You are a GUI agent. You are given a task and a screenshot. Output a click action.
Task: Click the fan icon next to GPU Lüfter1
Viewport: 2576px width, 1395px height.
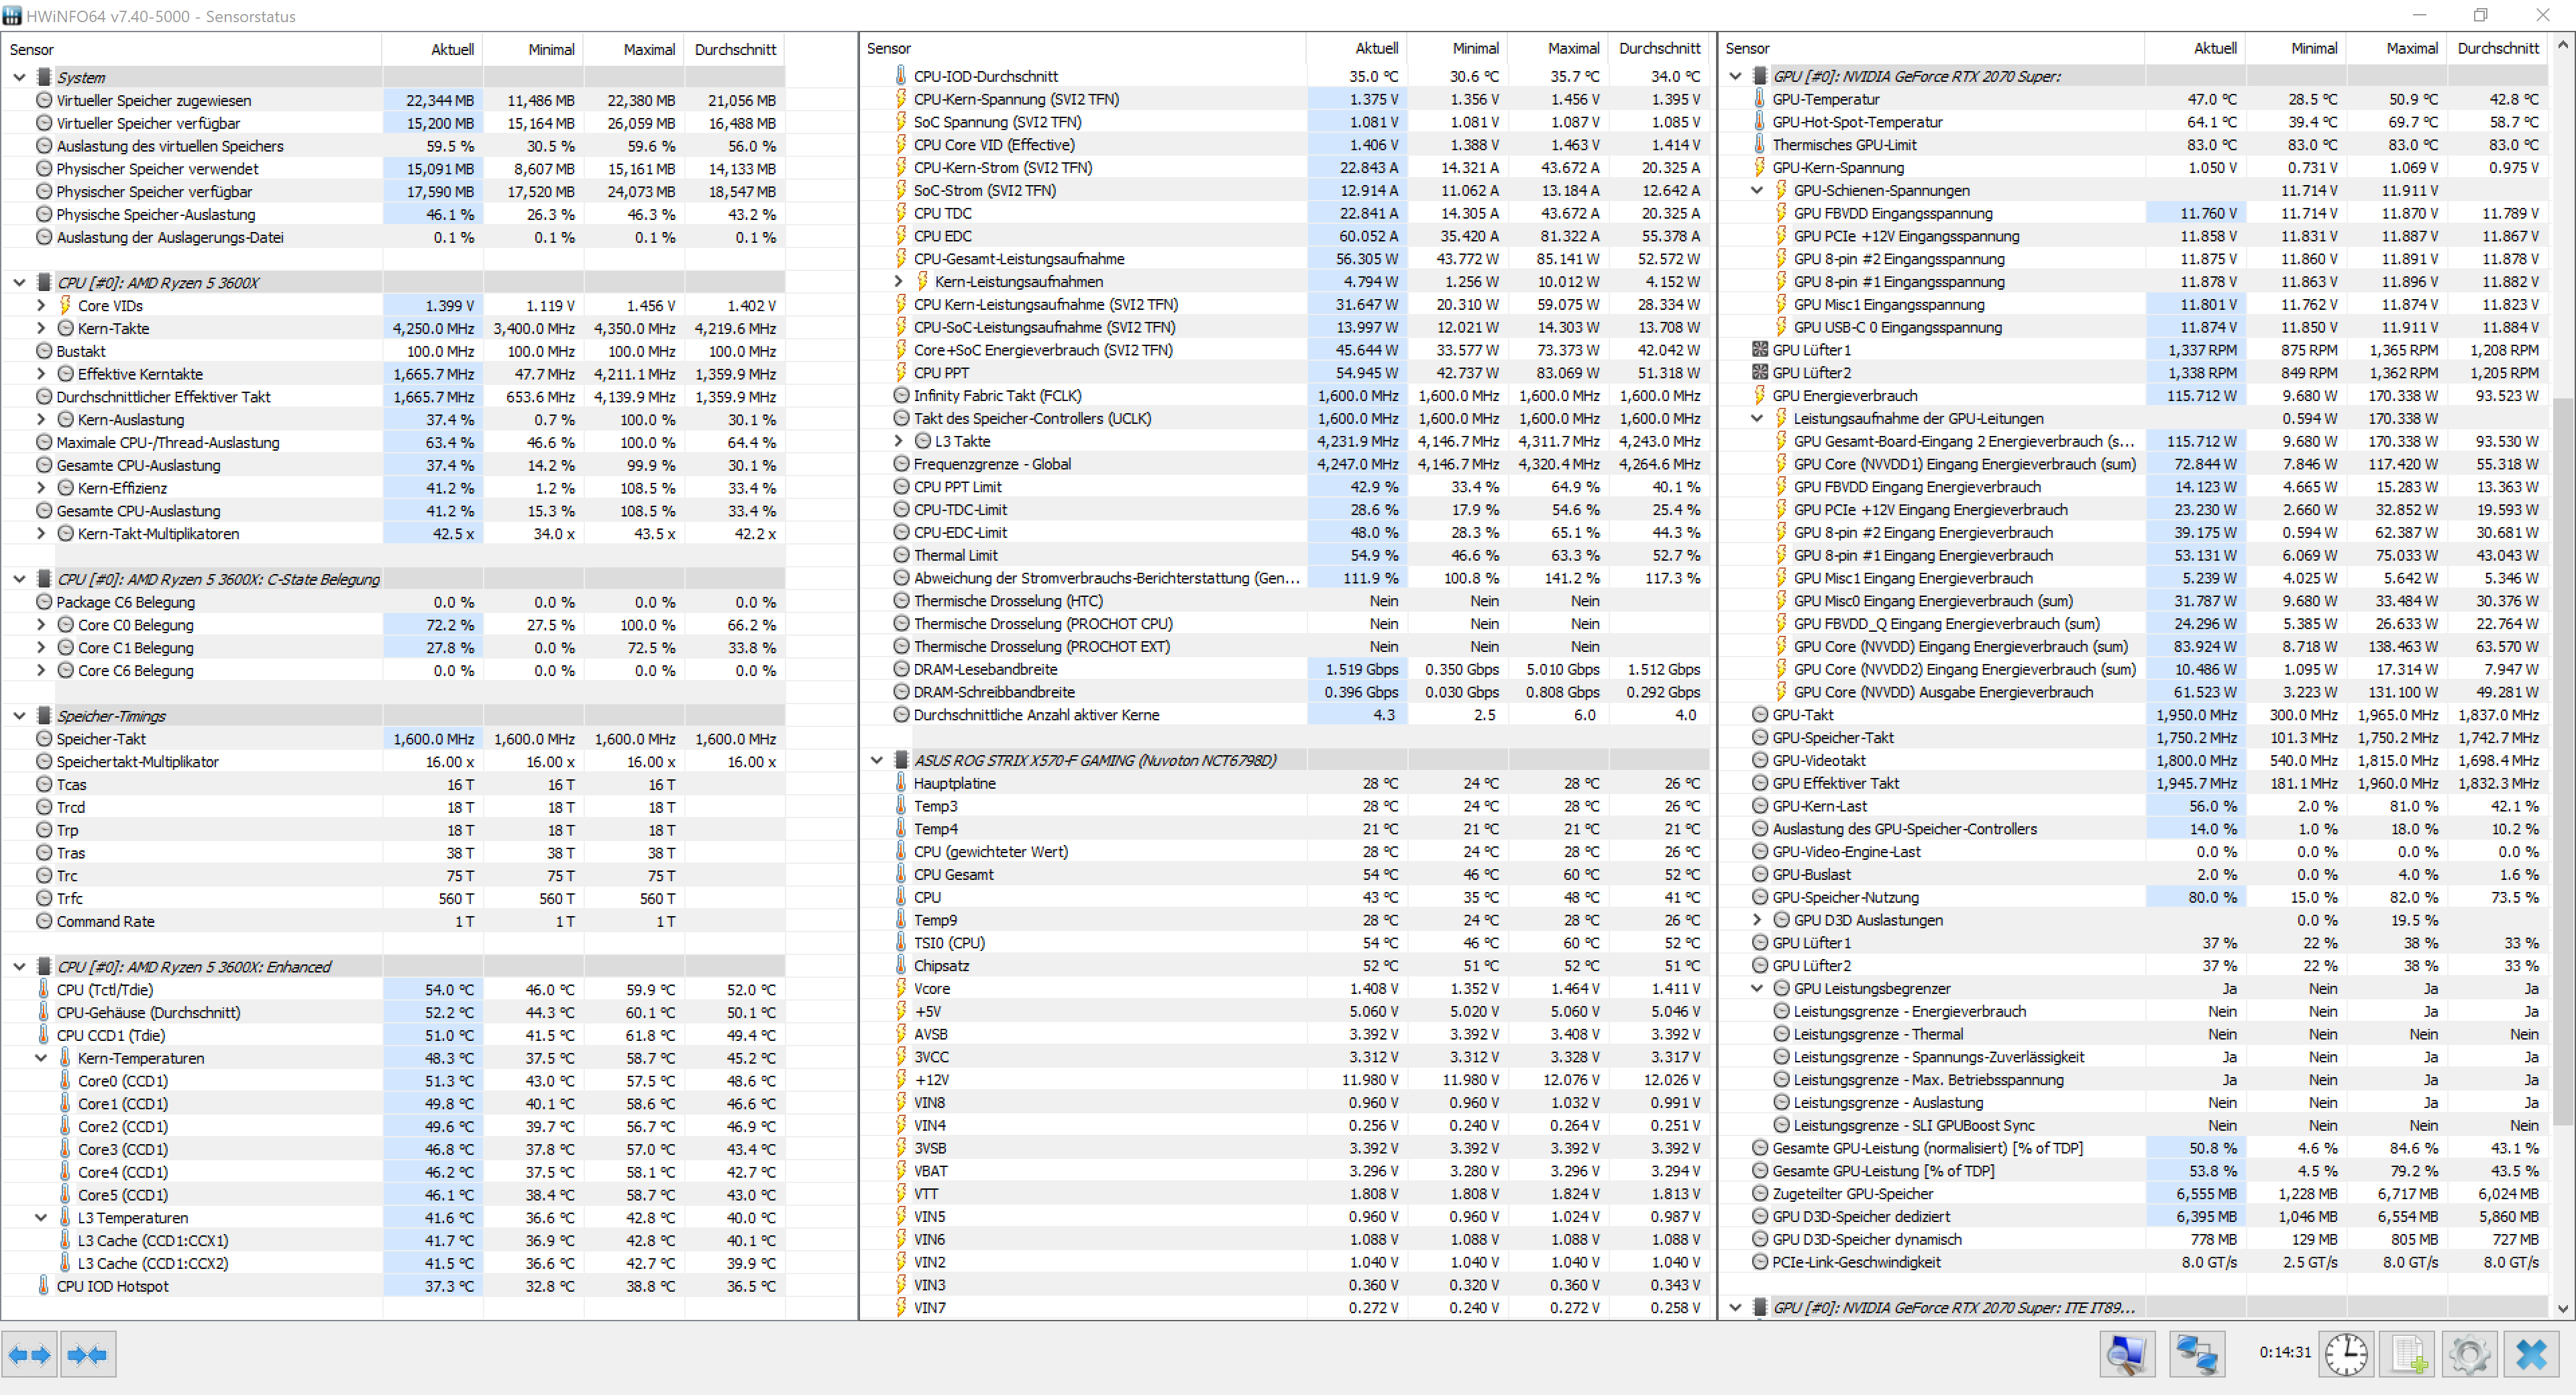click(1760, 350)
